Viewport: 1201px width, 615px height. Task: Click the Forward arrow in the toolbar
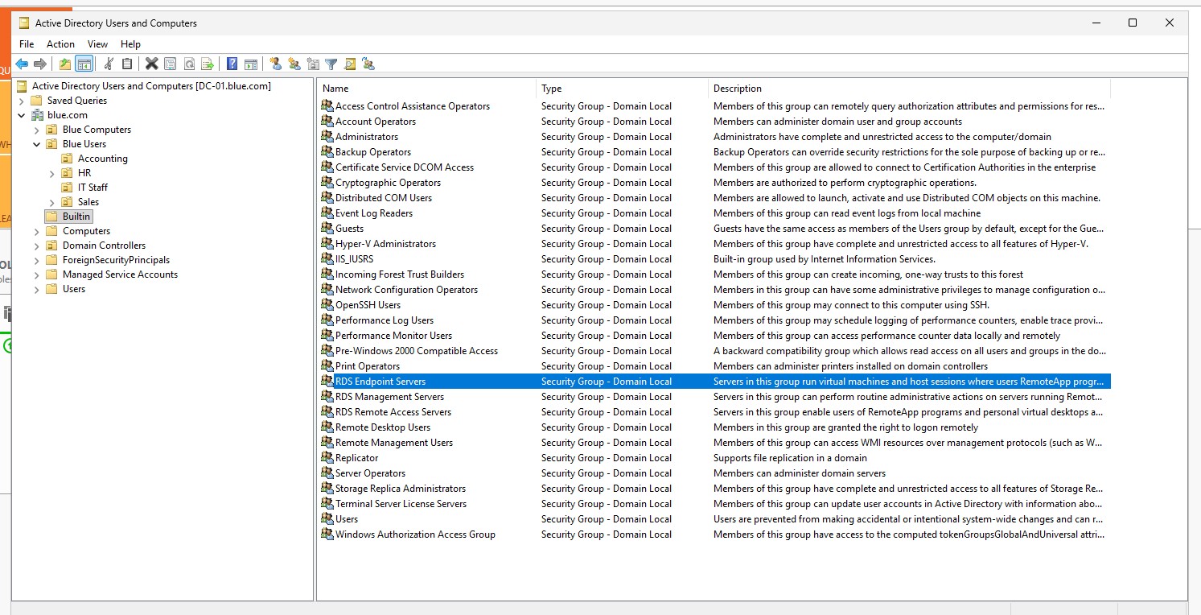coord(39,64)
